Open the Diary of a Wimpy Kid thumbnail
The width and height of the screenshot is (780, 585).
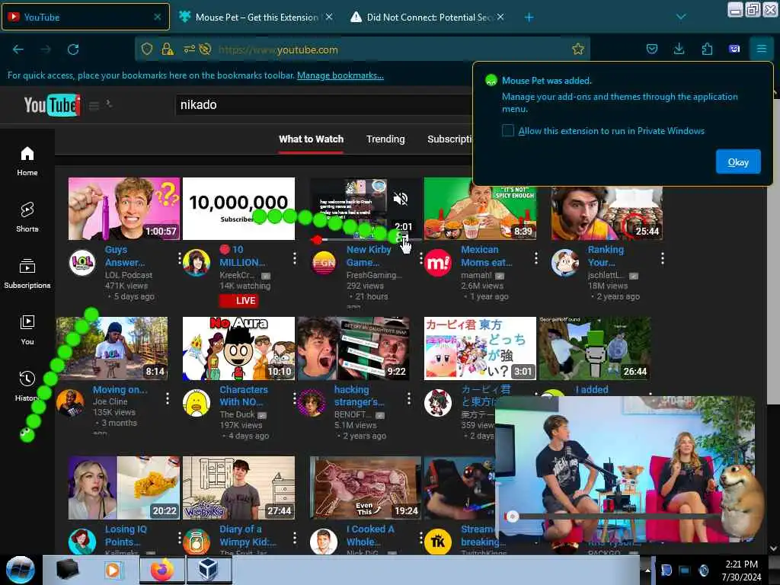pyautogui.click(x=238, y=488)
